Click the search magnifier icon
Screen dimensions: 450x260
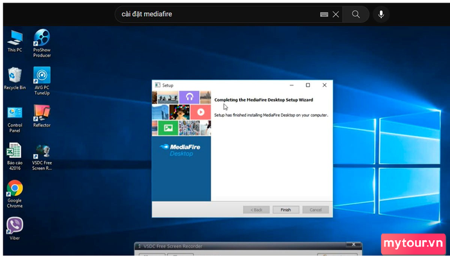tap(356, 14)
